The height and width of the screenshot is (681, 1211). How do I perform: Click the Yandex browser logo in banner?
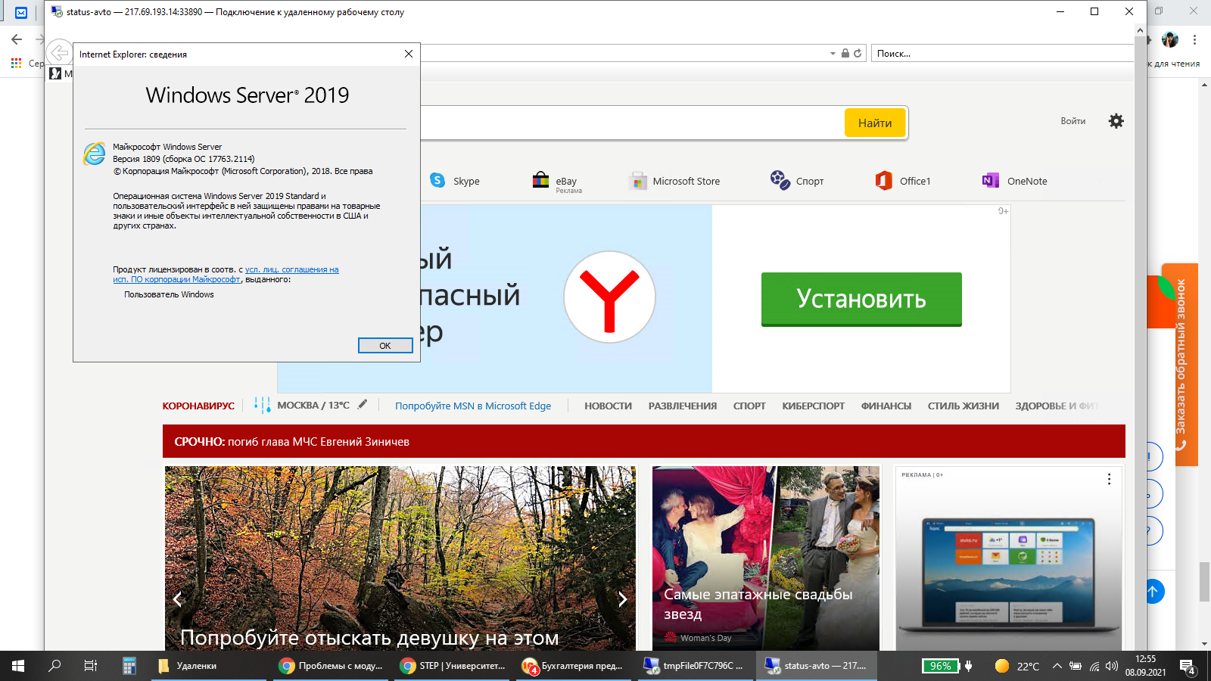click(x=609, y=297)
